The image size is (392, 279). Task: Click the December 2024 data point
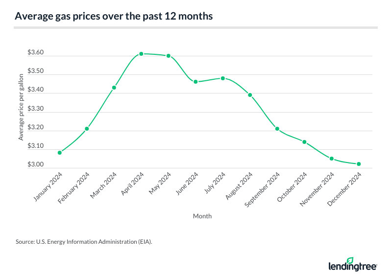pos(359,164)
